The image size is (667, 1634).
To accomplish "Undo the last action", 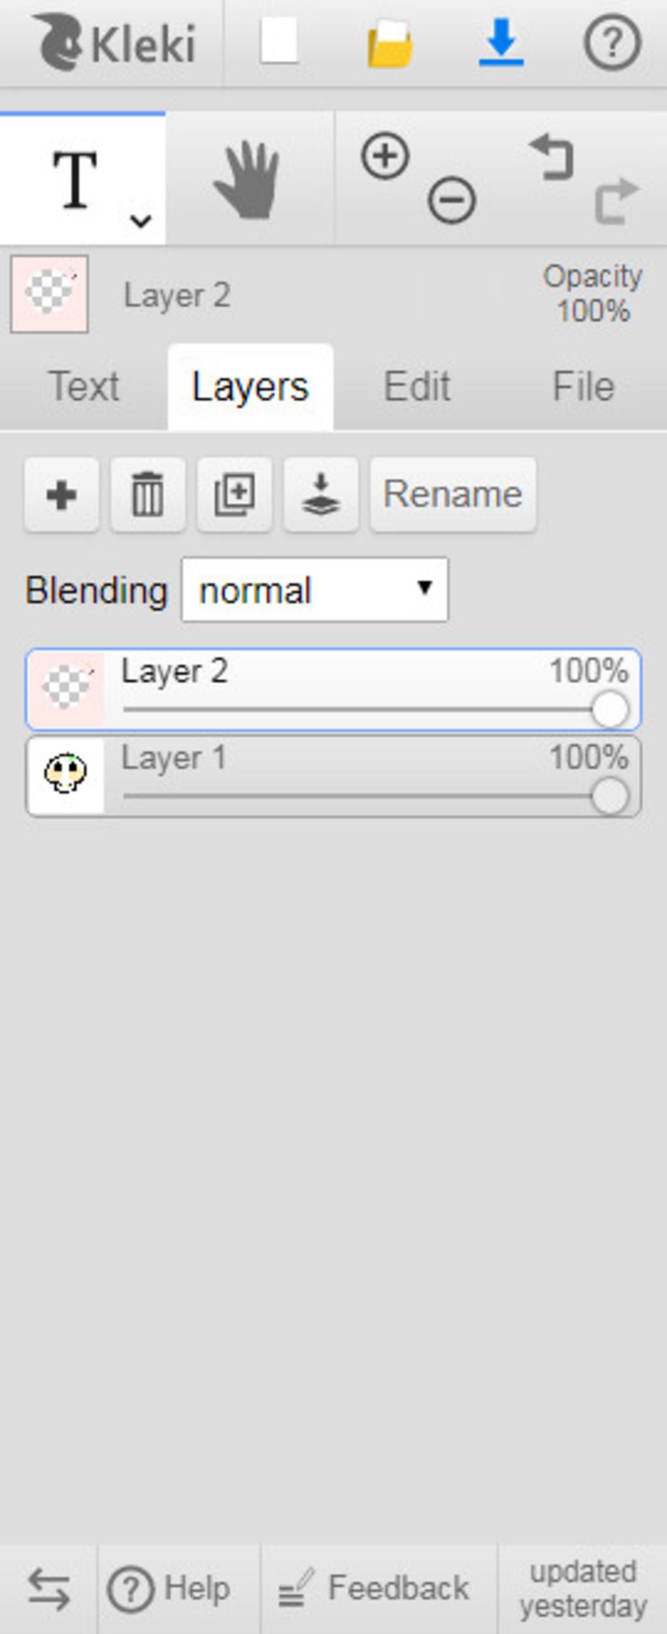I will (552, 156).
